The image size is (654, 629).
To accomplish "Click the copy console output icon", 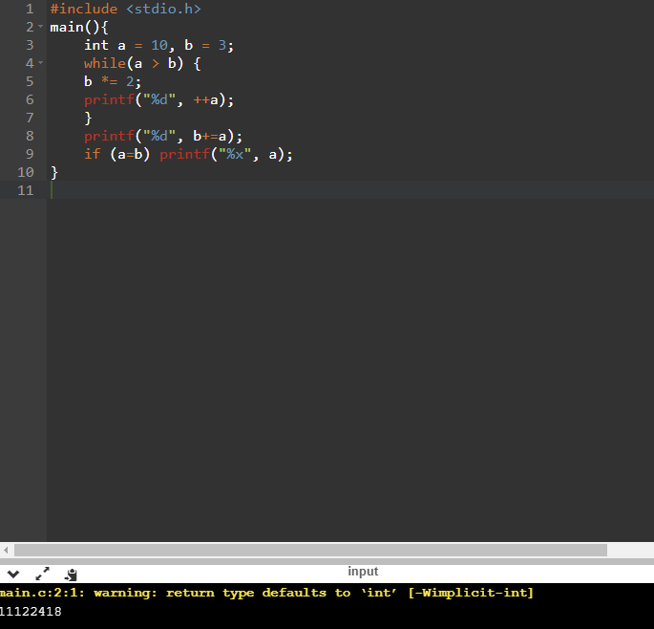I will click(71, 575).
